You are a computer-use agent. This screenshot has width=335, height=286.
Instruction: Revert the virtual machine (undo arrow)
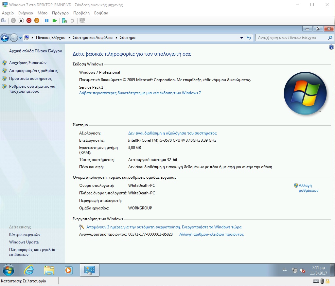[72, 21]
